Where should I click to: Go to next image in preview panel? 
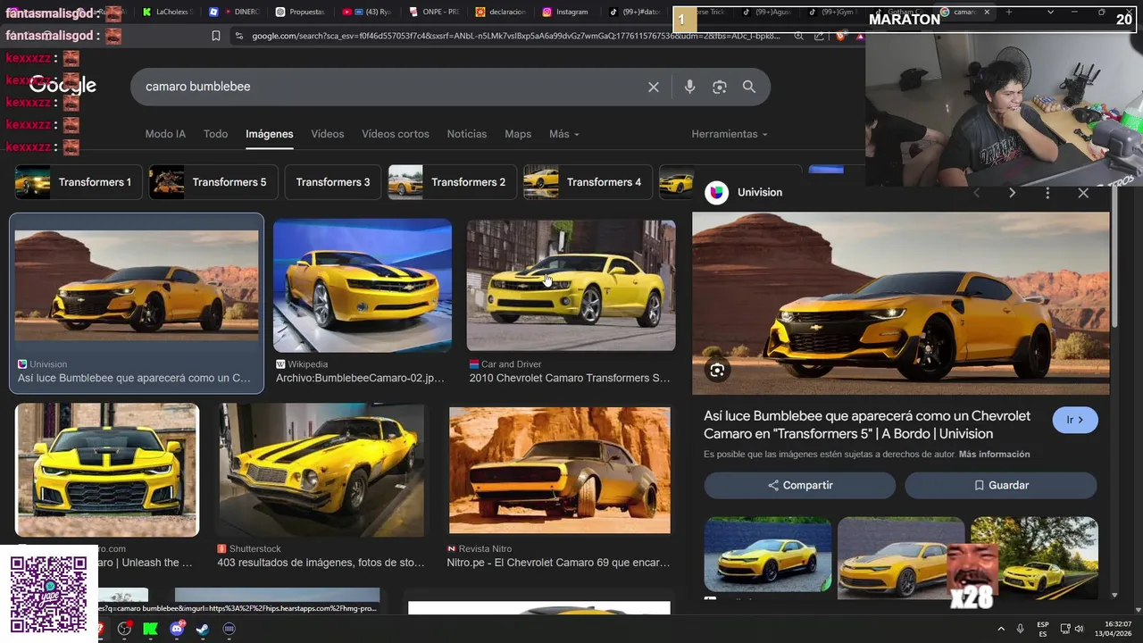pos(1012,193)
